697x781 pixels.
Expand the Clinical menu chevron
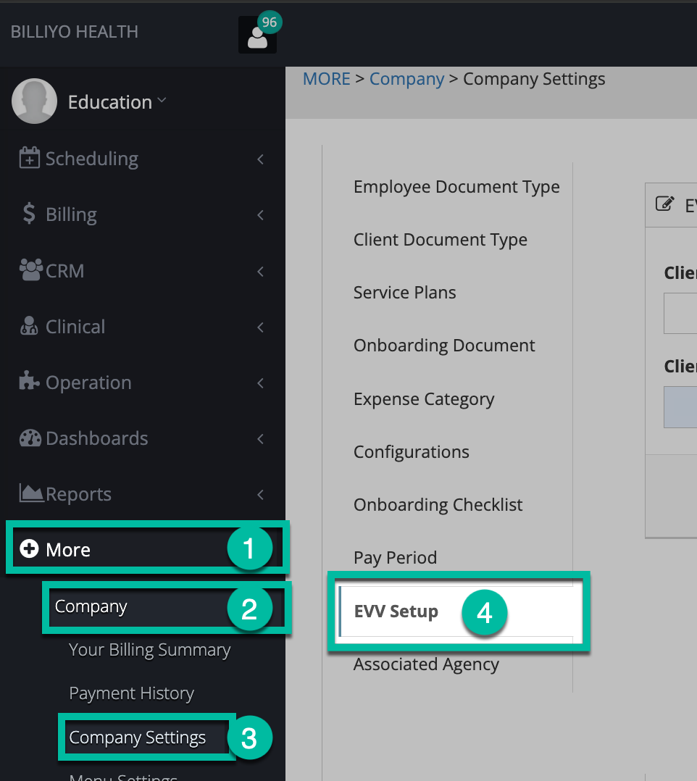coord(260,327)
